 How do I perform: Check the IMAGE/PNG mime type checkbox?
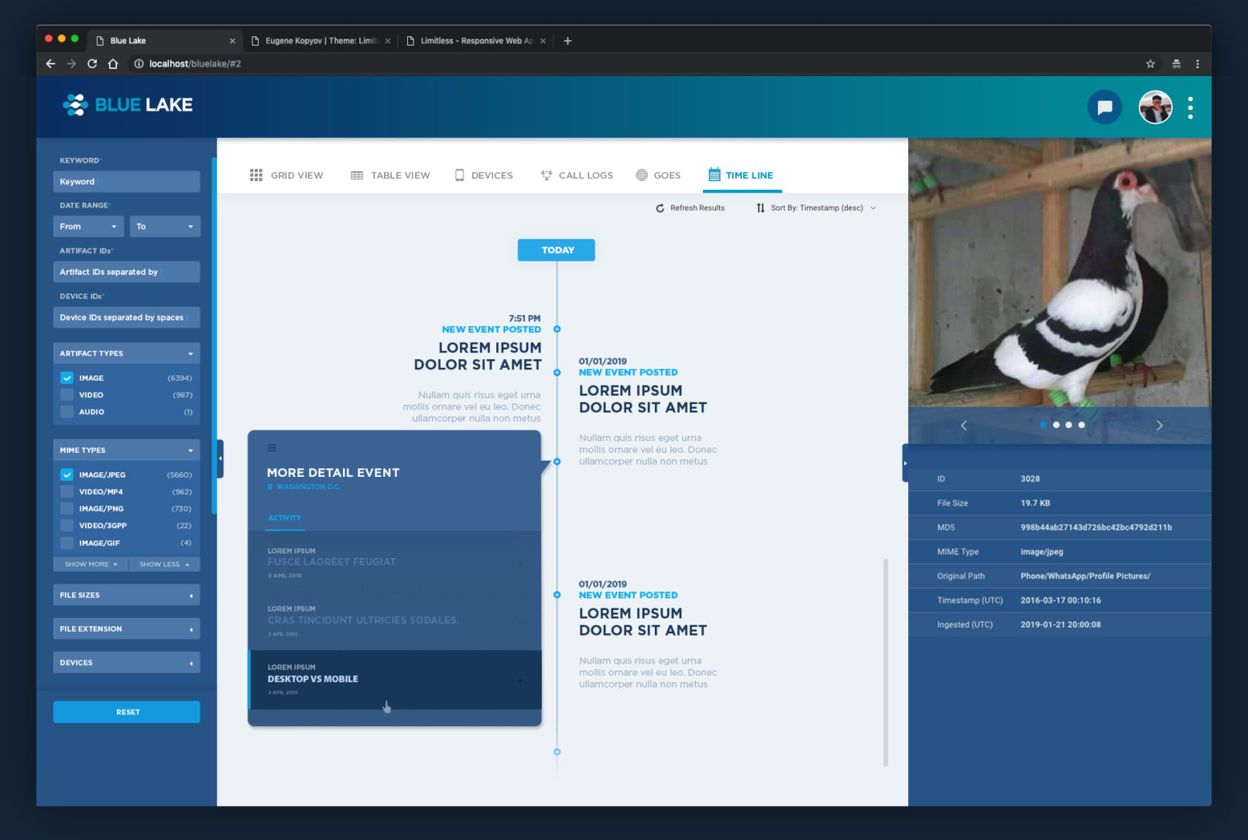point(67,509)
